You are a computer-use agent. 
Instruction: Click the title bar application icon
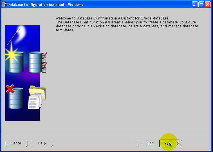click(4, 5)
